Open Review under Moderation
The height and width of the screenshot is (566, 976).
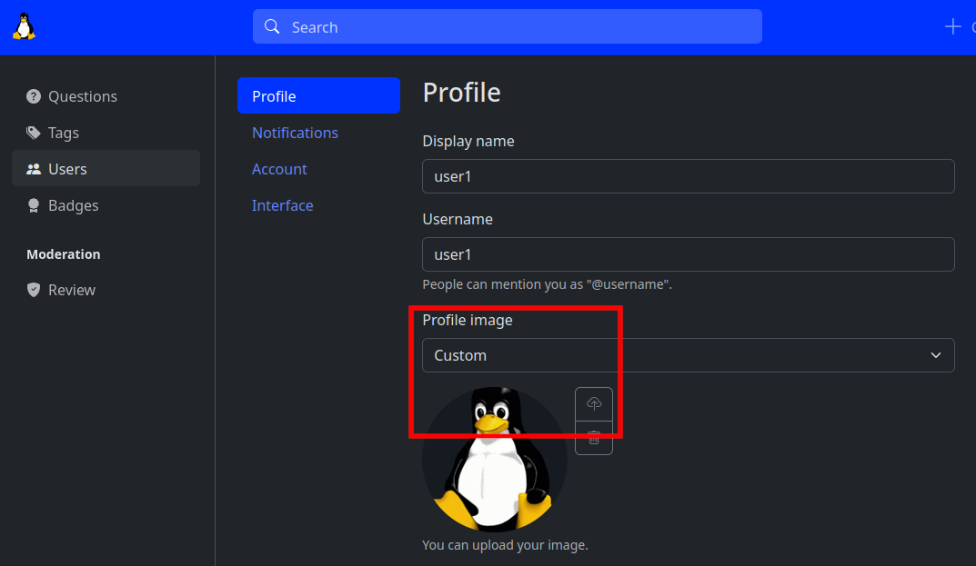[106, 290]
